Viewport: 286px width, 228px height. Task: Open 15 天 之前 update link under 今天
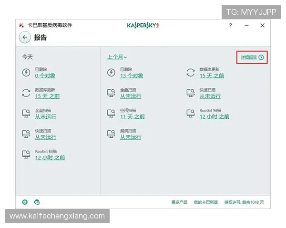pyautogui.click(x=47, y=96)
